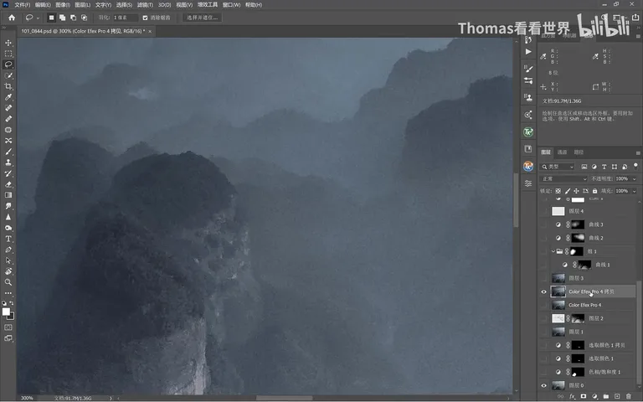This screenshot has width=643, height=402.
Task: Open the layer filter 类型 dropdown
Action: coord(558,167)
